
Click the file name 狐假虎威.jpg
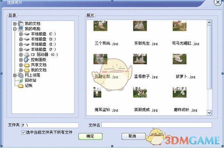point(146,110)
